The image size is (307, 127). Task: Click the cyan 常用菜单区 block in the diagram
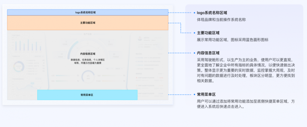(87, 95)
